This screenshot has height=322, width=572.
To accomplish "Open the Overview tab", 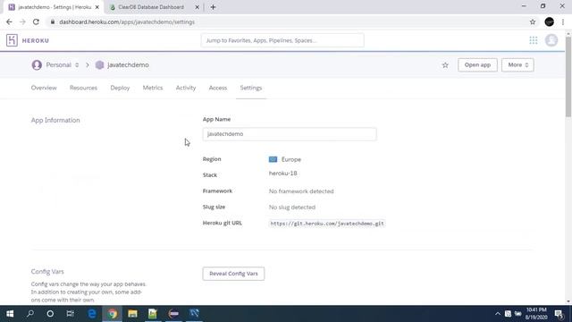I will click(x=44, y=88).
